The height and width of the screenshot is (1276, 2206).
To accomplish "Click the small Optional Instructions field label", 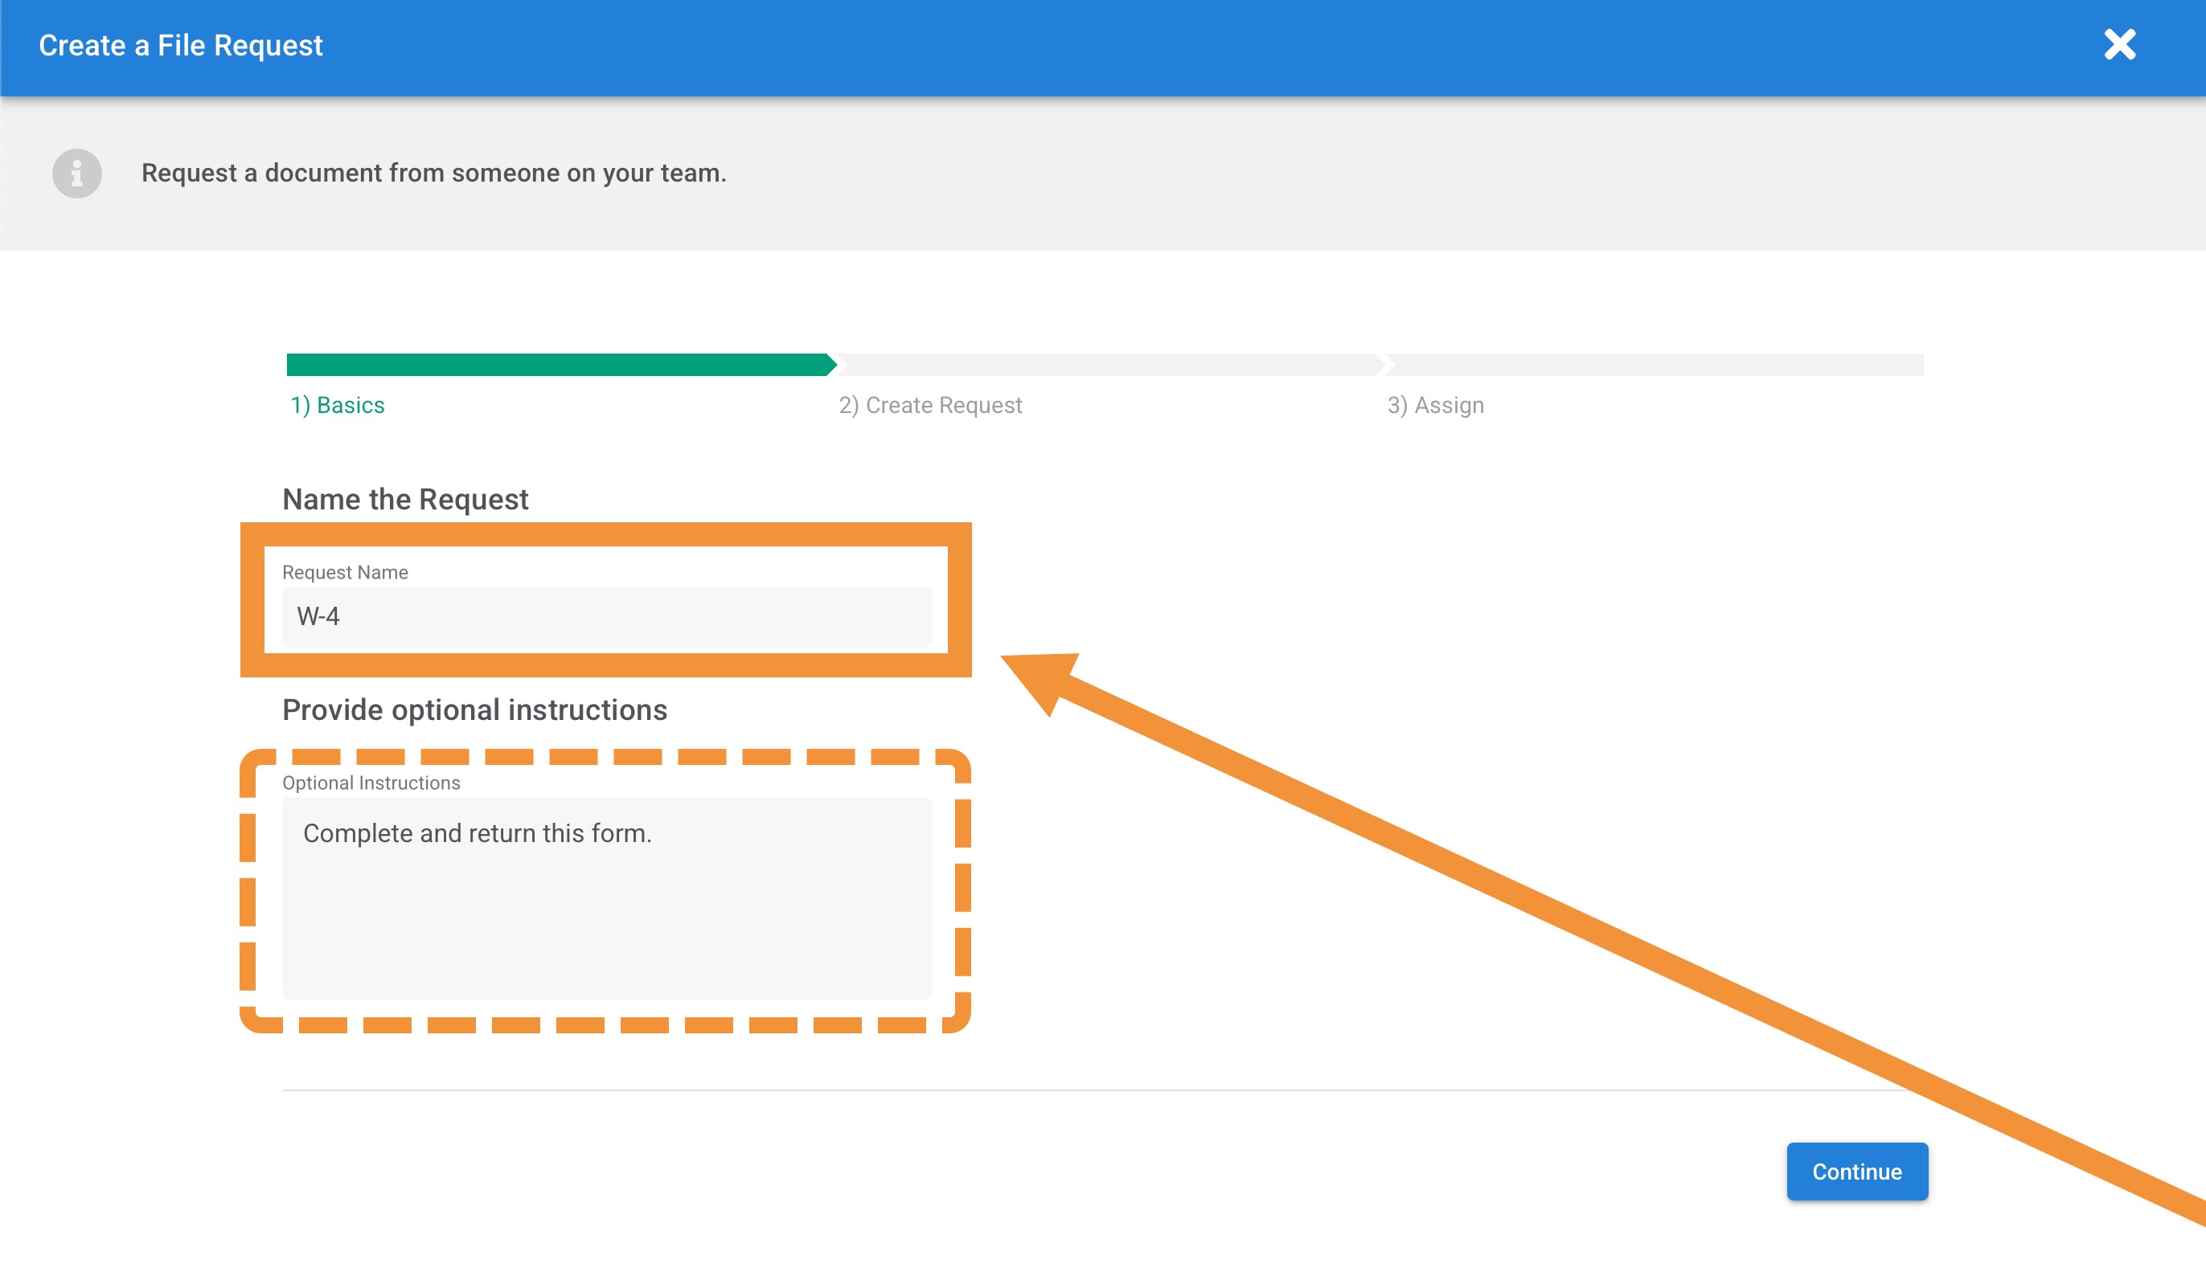I will [371, 783].
